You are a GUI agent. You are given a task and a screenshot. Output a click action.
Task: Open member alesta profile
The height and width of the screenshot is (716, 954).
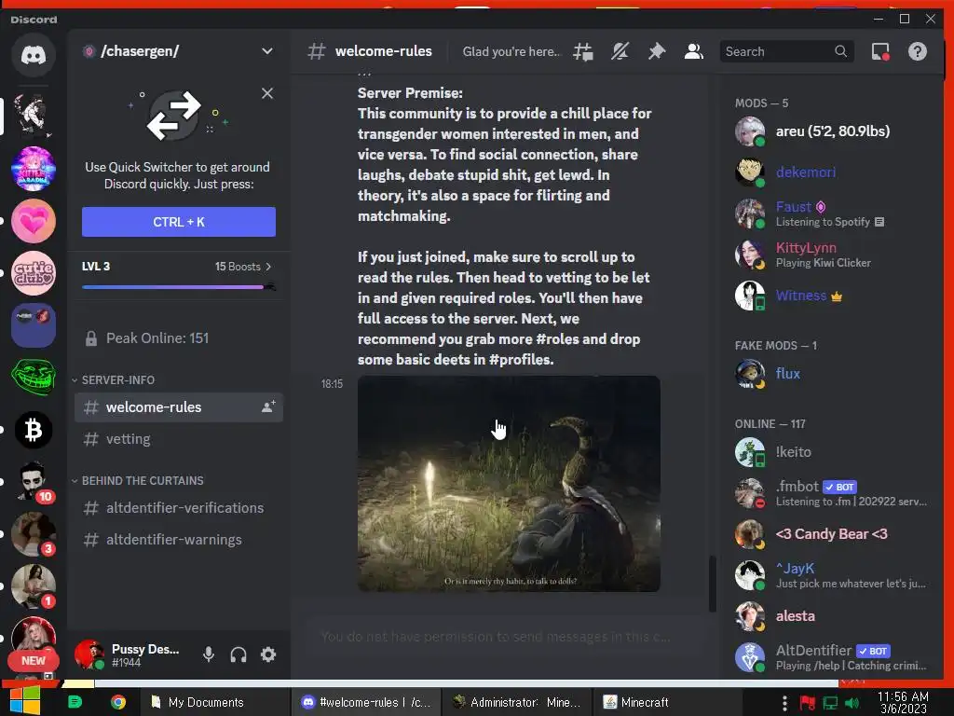831,616
